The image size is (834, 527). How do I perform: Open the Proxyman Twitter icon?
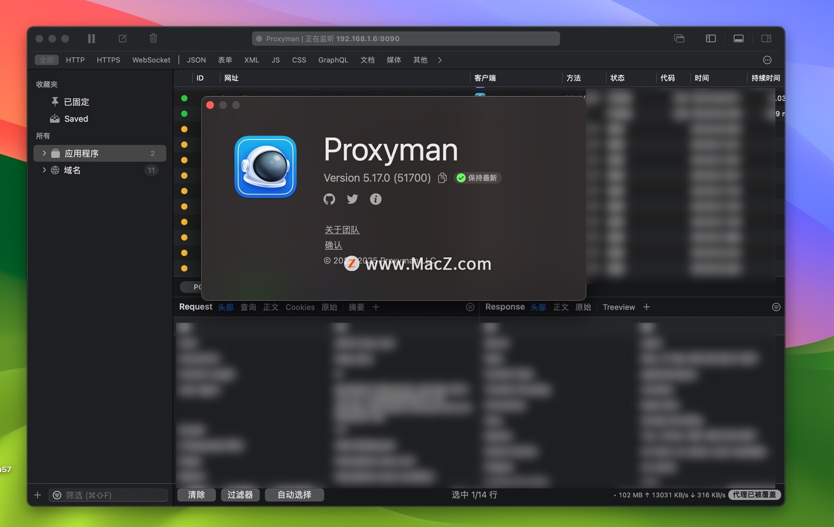pyautogui.click(x=352, y=199)
